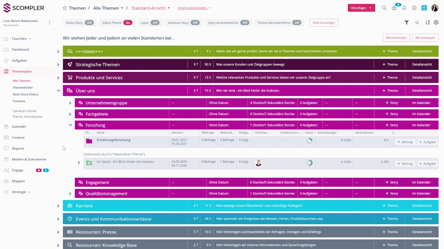Toggle the Zeitraum Story filter

[x=195, y=23]
